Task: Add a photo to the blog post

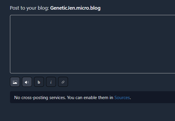Action: coord(15,82)
